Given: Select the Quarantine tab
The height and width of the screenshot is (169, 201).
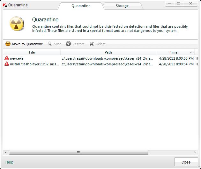Looking at the screenshot, I should pyautogui.click(x=81, y=6).
